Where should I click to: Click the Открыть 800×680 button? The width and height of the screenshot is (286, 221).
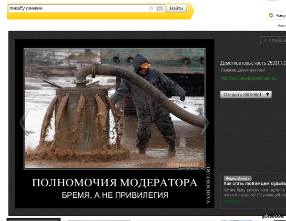[x=242, y=95]
